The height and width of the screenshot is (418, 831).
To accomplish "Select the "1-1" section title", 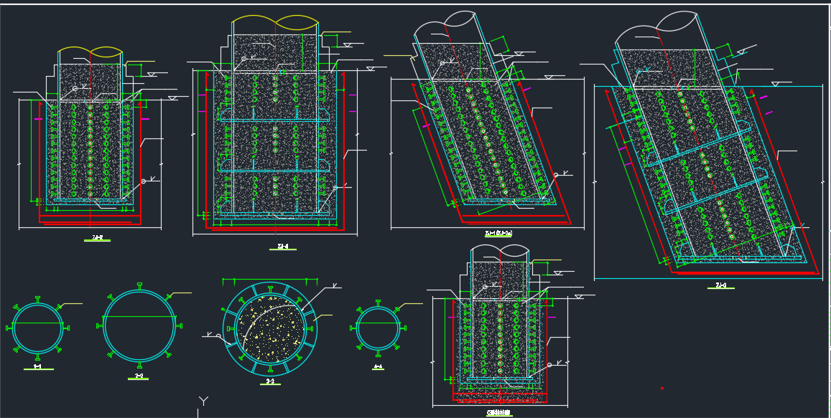I will pyautogui.click(x=37, y=366).
